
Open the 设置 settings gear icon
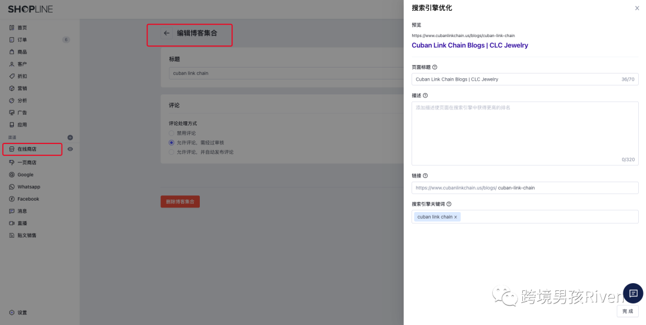pos(11,312)
